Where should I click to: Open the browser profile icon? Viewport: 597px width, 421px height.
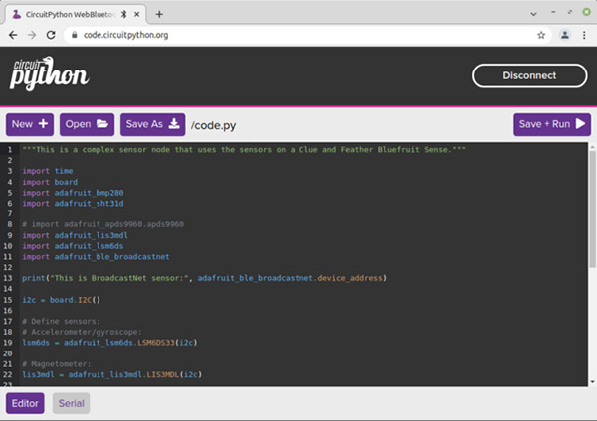click(x=564, y=34)
